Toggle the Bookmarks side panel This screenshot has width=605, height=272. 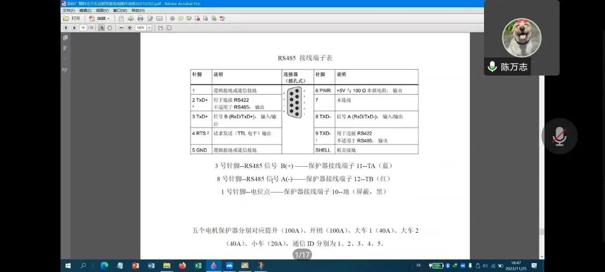click(x=66, y=49)
